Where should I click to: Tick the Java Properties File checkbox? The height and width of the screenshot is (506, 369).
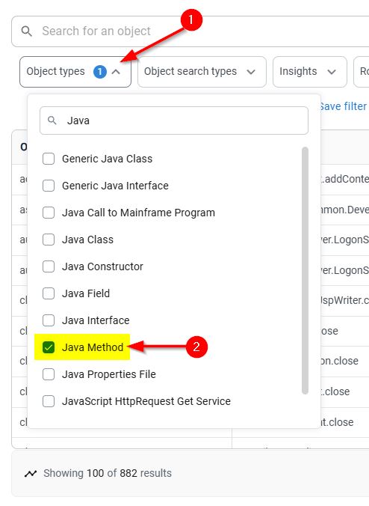(49, 374)
